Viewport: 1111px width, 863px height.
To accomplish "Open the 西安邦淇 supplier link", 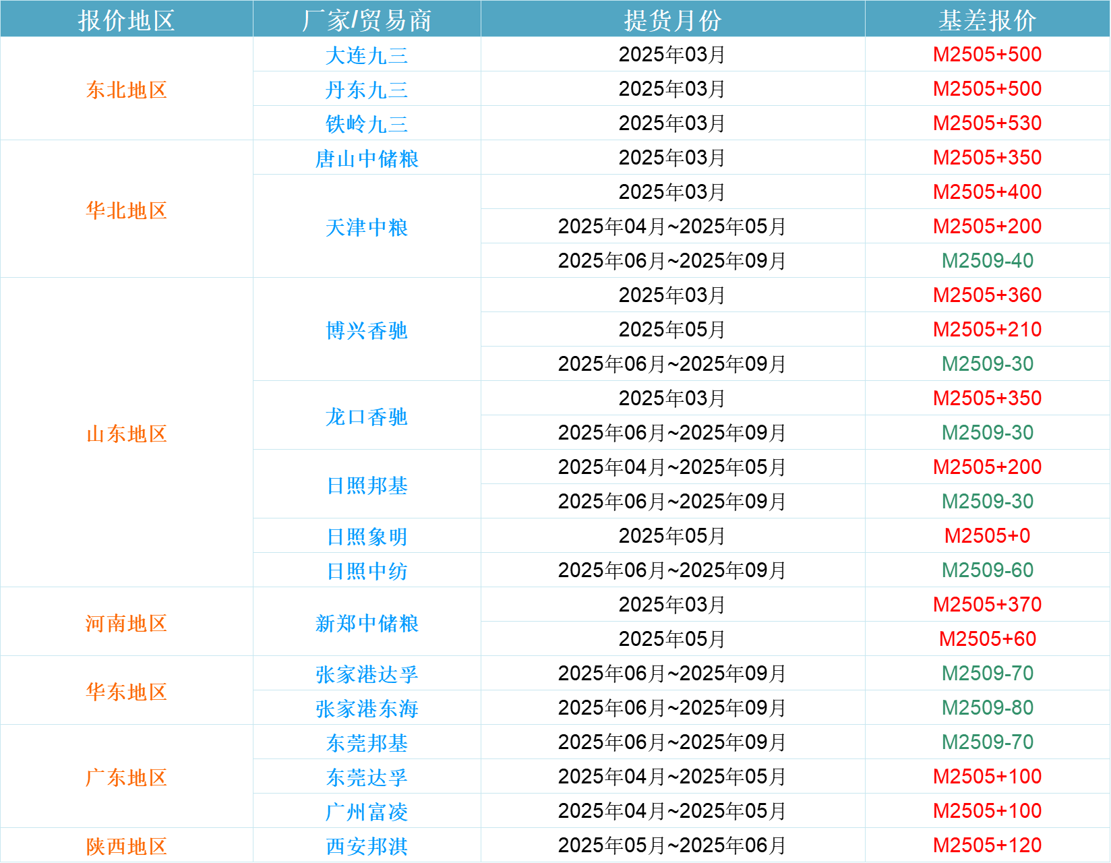I will pyautogui.click(x=367, y=846).
